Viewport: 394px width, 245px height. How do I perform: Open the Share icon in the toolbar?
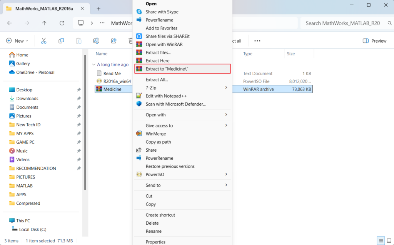pyautogui.click(x=113, y=40)
